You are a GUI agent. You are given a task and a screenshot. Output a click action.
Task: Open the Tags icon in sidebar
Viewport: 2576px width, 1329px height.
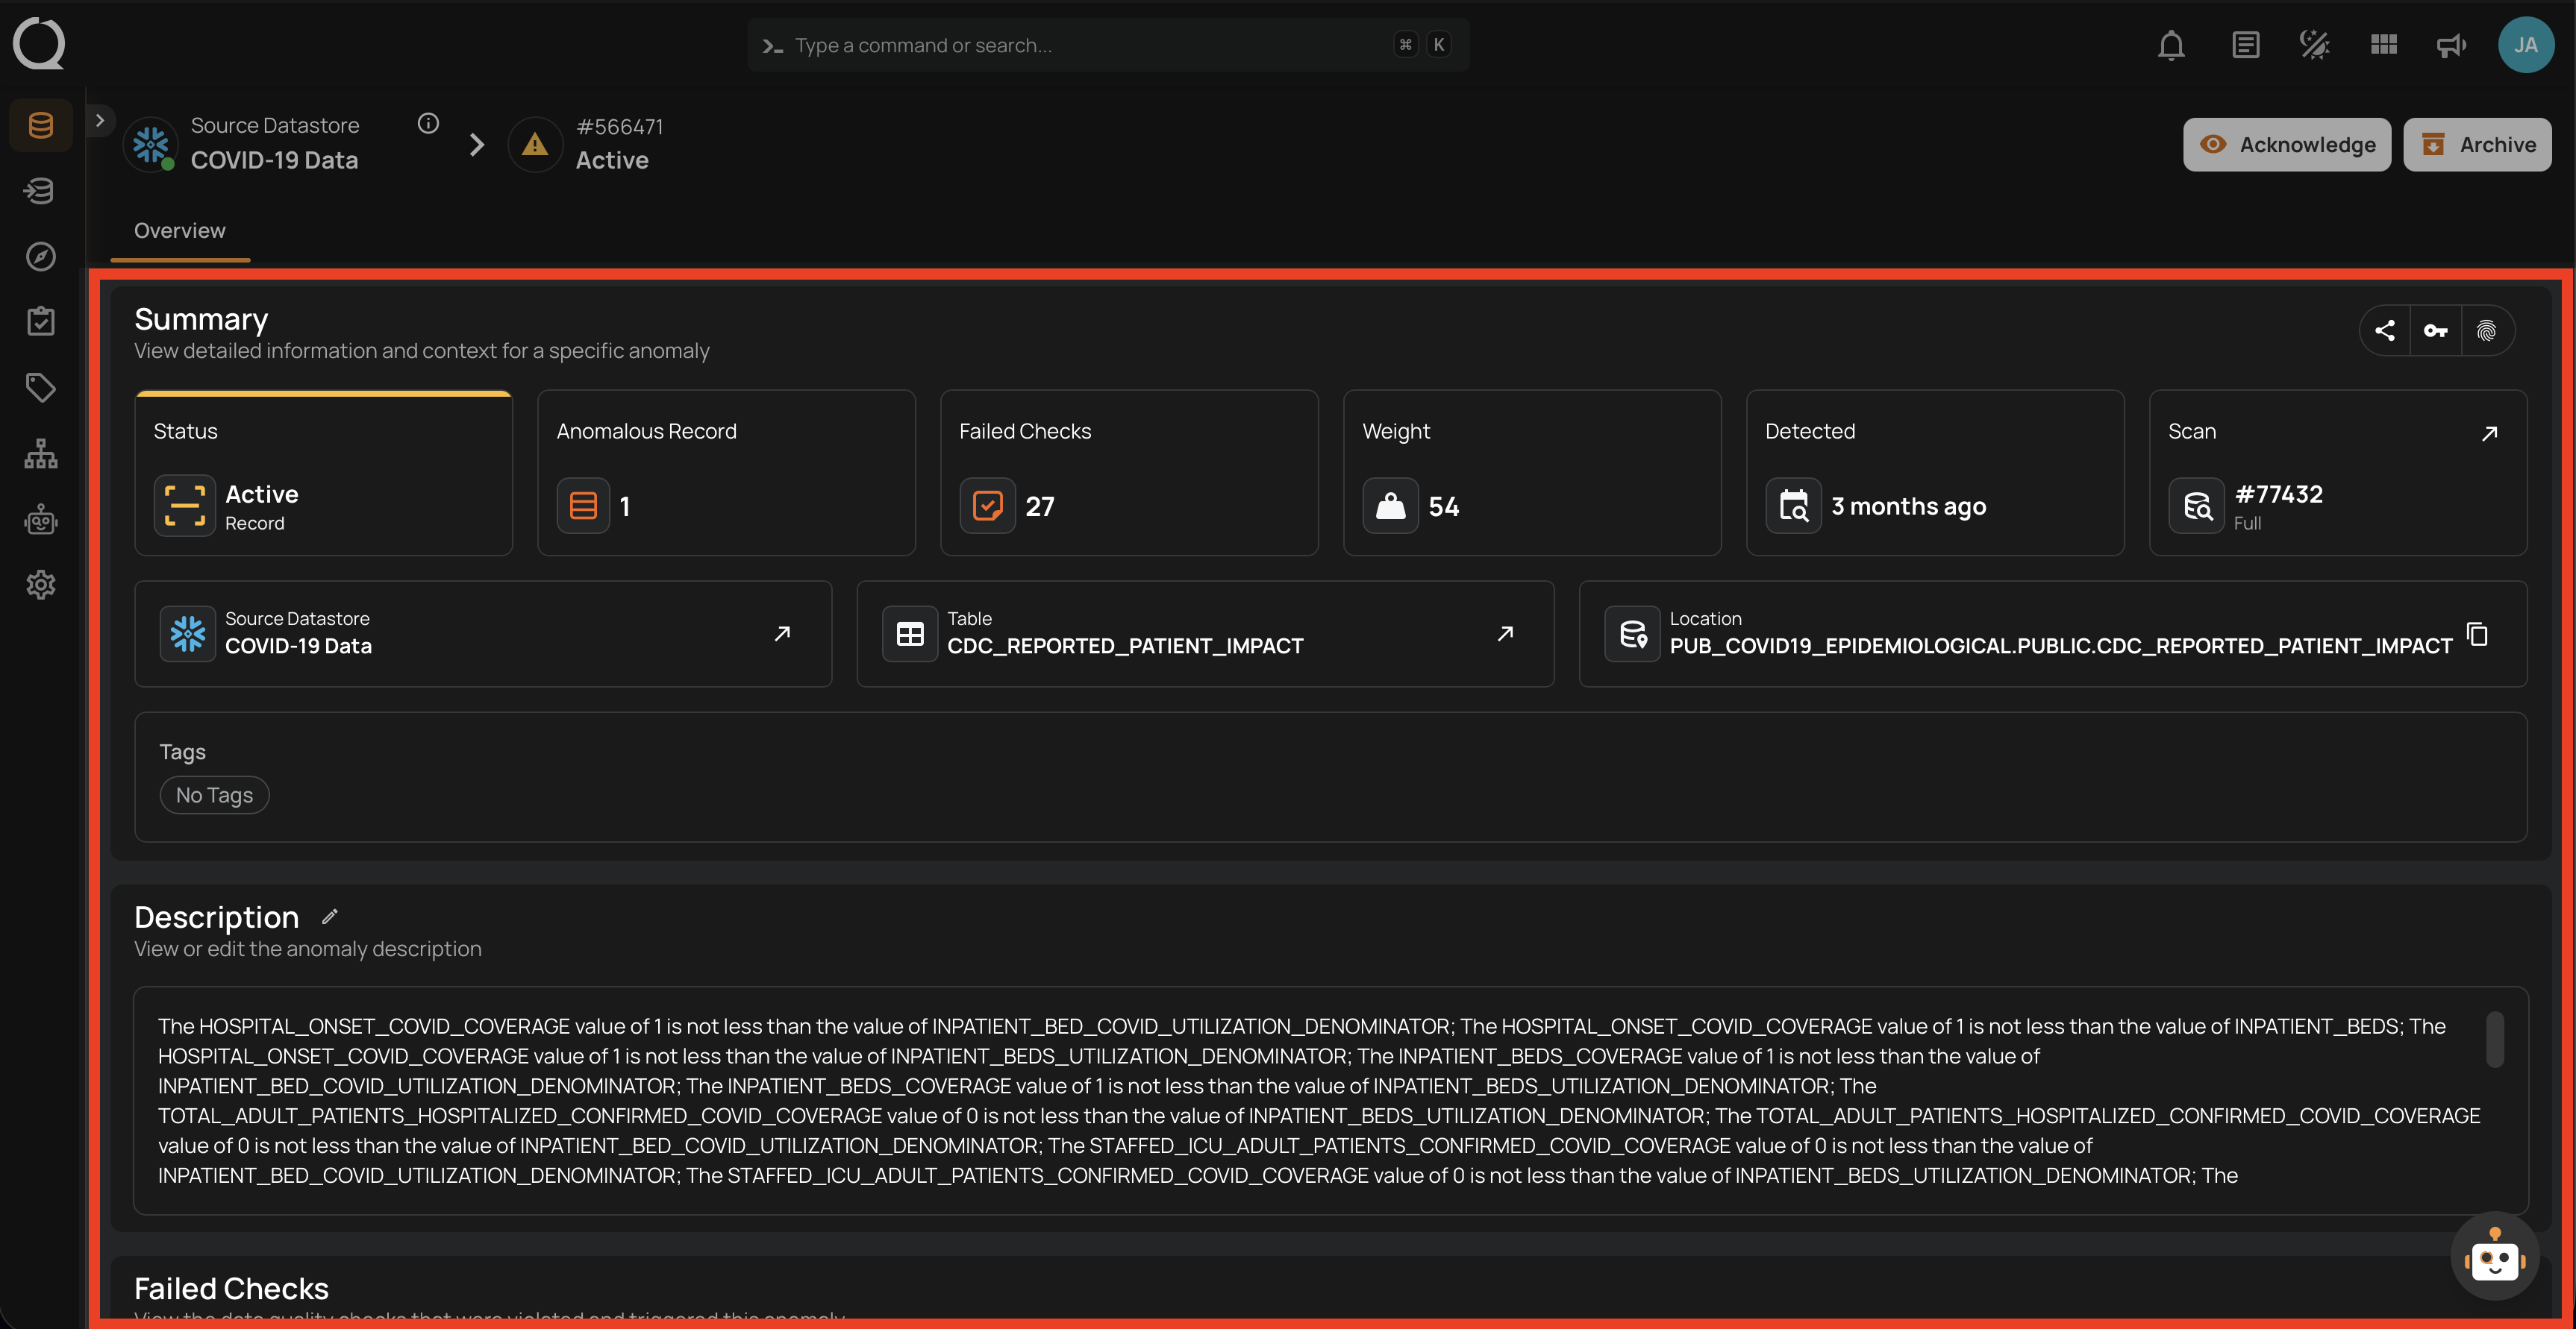(x=41, y=387)
